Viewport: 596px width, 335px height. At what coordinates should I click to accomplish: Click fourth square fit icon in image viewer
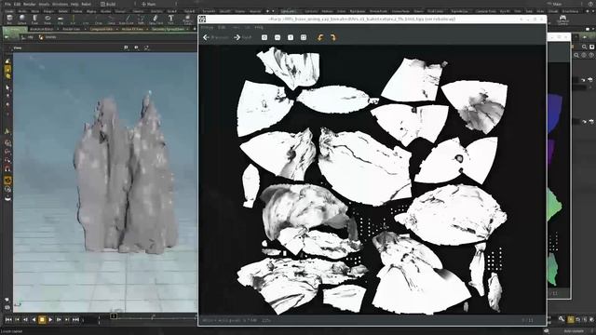pyautogui.click(x=304, y=37)
